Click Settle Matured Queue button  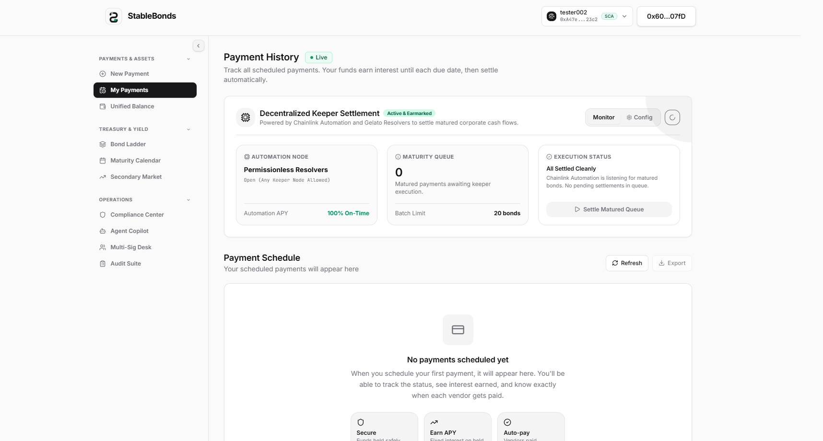(609, 209)
